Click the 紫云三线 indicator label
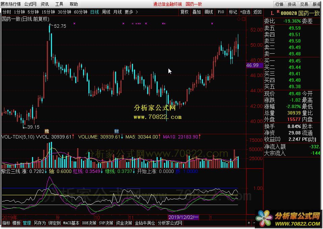Image resolution: width=323 pixels, height=229 pixels. coord(11,171)
